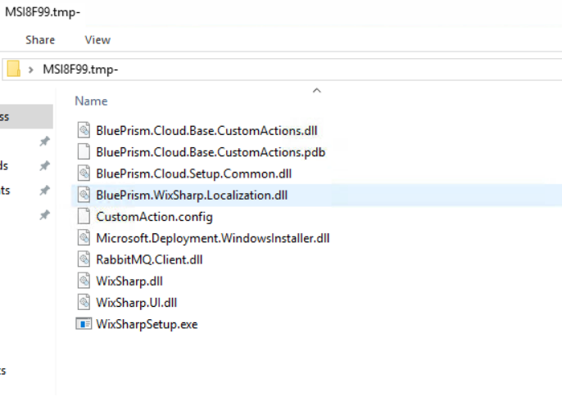Viewport: 562px width, 396px height.
Task: Click the folder icon in the address bar
Action: [x=14, y=69]
